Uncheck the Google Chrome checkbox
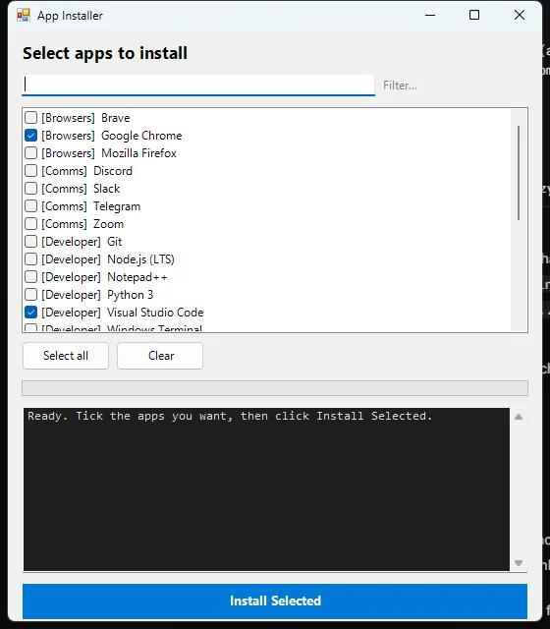Viewport: 550px width, 629px height. tap(30, 136)
